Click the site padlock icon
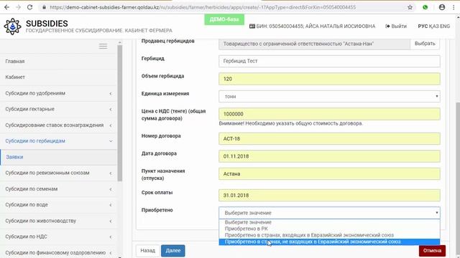This screenshot has width=460, height=258. pyautogui.click(x=44, y=7)
